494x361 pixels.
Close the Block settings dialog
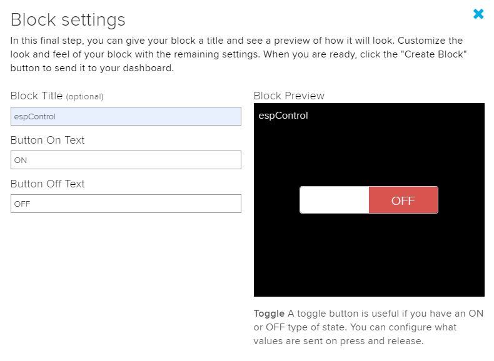(x=478, y=14)
